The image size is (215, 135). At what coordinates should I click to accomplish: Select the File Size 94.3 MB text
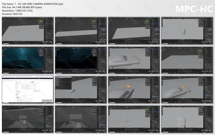coord(22,7)
